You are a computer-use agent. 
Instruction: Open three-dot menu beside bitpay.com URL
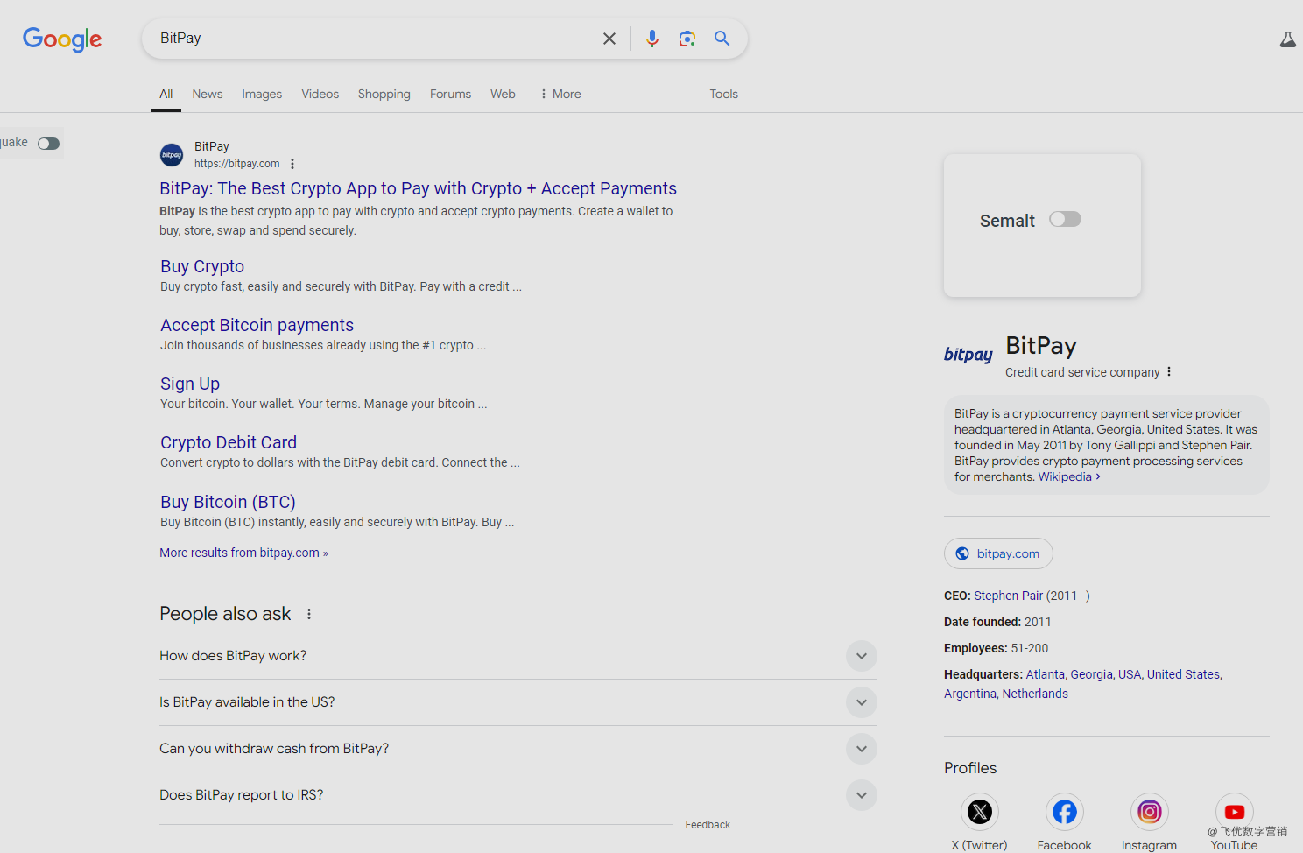pos(292,164)
